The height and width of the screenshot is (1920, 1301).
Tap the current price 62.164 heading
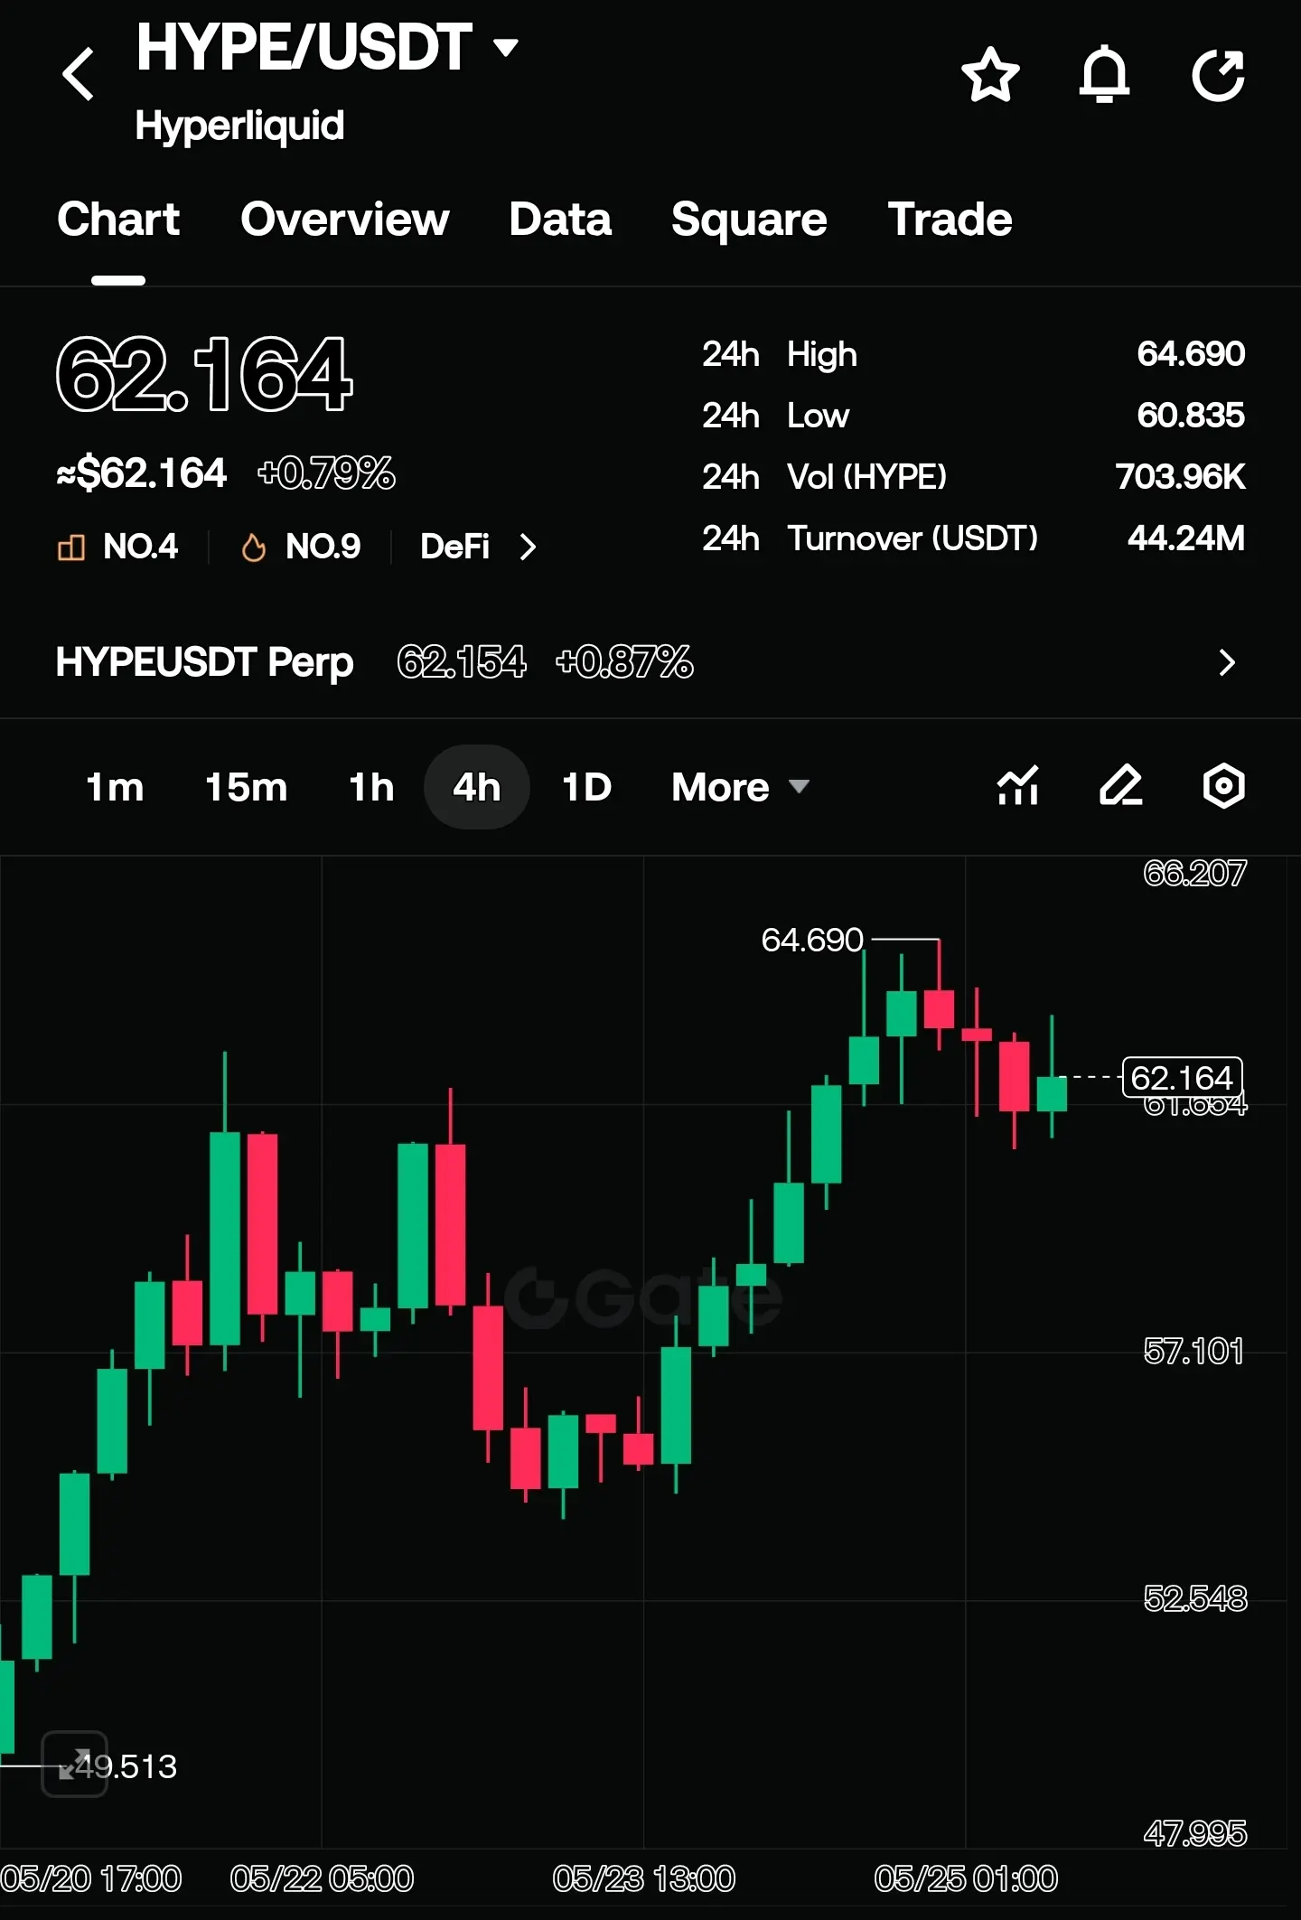(x=204, y=374)
